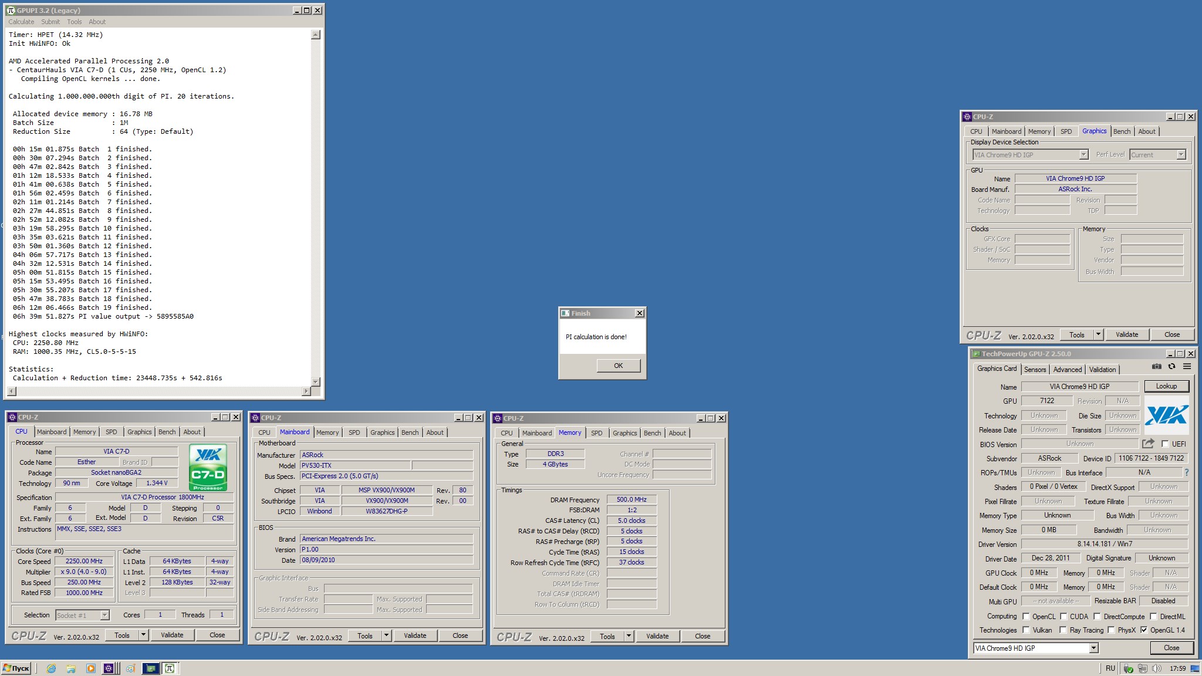
Task: Click the RU language indicator
Action: coord(1110,668)
